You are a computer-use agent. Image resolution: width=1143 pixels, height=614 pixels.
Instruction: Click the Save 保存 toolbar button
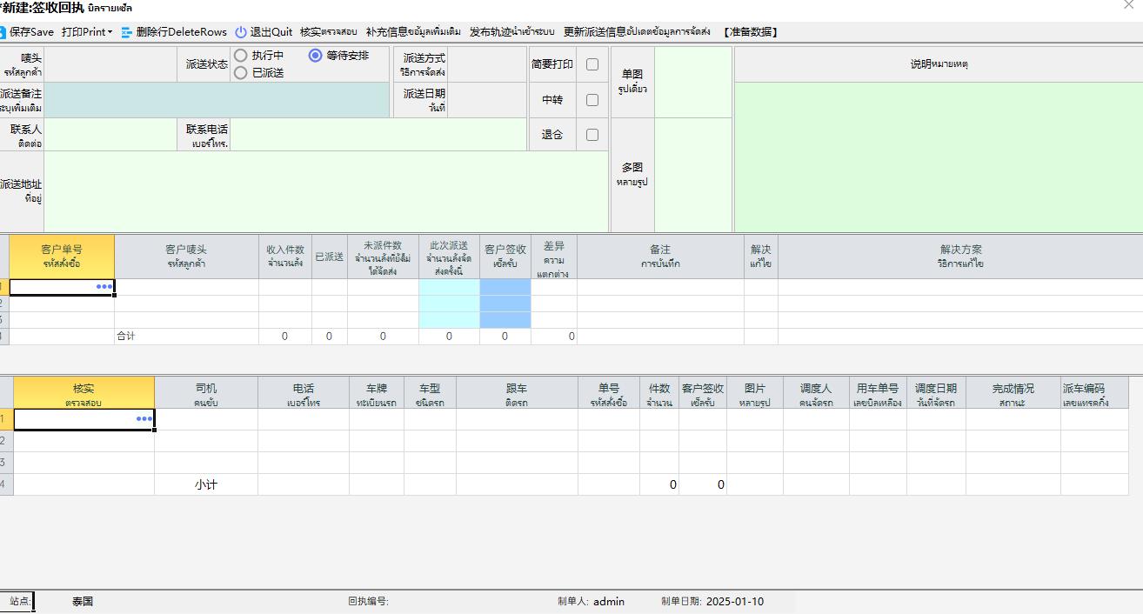click(28, 32)
